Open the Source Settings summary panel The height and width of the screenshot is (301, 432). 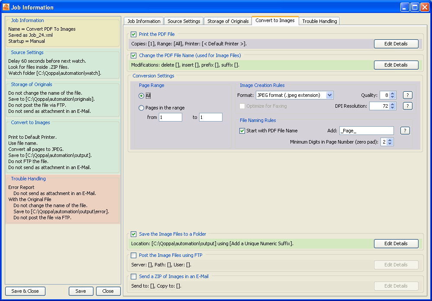[63, 64]
